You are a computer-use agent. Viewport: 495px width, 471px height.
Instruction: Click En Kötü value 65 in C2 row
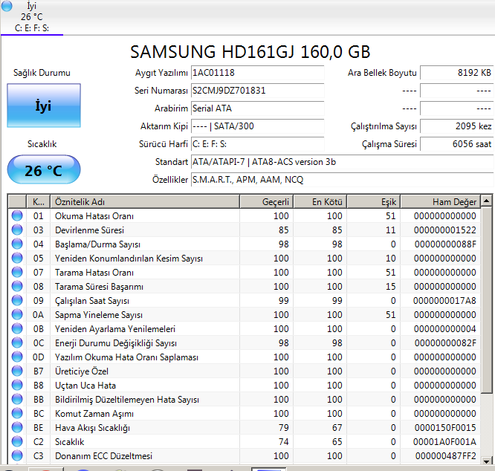(337, 442)
